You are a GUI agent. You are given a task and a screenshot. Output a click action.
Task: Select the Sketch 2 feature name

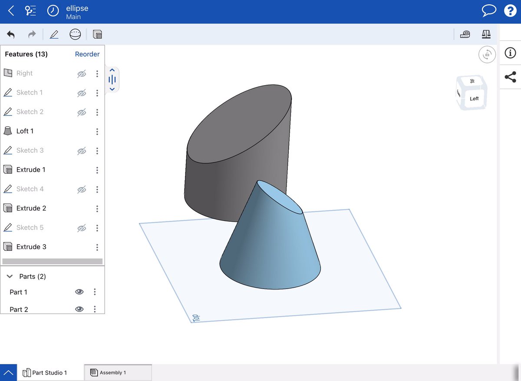point(30,112)
